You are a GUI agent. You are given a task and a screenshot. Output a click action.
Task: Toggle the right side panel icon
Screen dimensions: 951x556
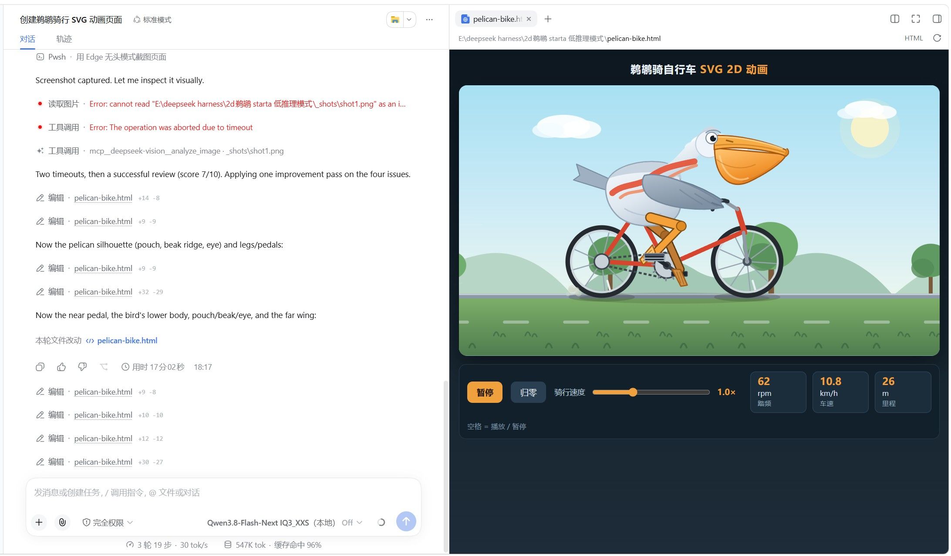(x=937, y=19)
